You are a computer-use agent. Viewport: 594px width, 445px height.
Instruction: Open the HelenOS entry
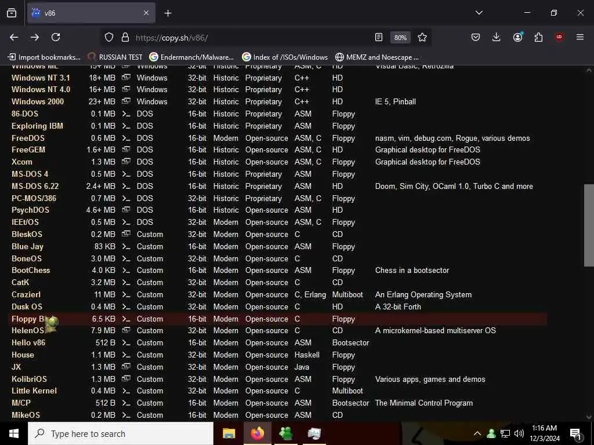[28, 330]
